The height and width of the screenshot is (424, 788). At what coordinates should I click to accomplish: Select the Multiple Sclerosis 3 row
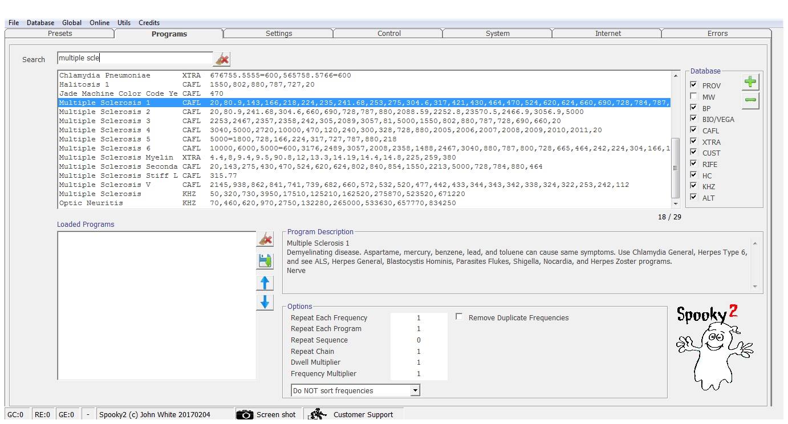point(364,121)
